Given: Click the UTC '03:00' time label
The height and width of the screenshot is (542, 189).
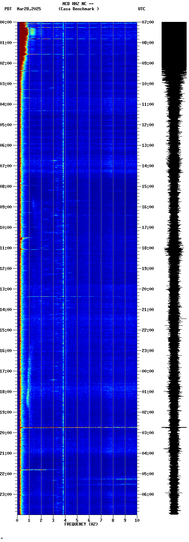Looking at the screenshot, I should point(148,433).
